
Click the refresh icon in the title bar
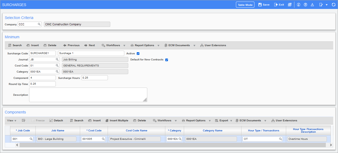pos(333,4)
